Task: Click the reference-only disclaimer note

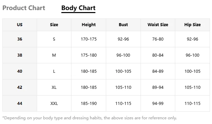Action: click(x=90, y=118)
